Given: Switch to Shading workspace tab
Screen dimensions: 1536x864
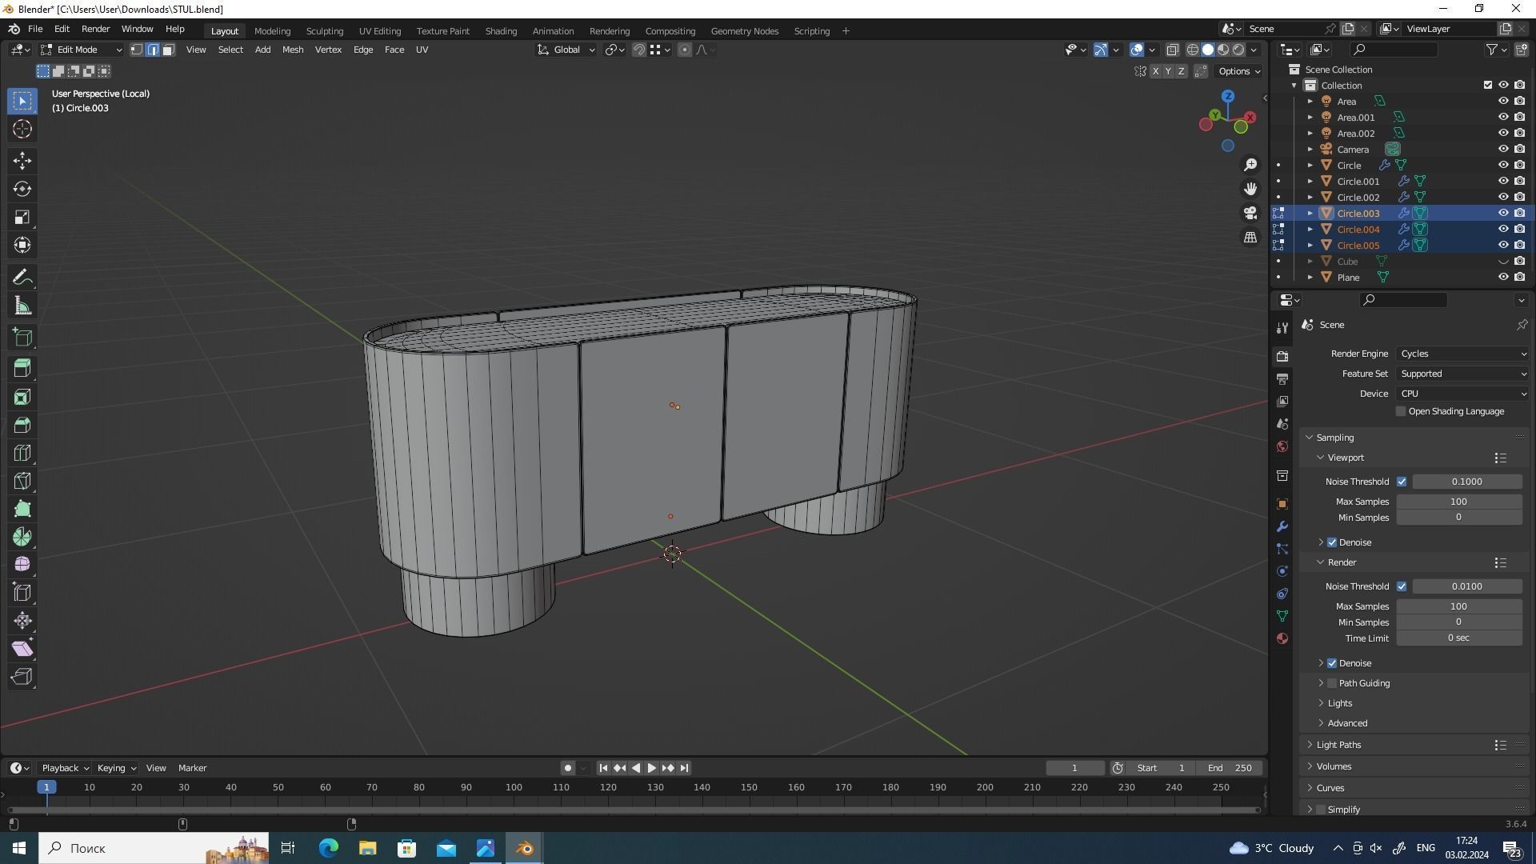Looking at the screenshot, I should click(x=501, y=30).
